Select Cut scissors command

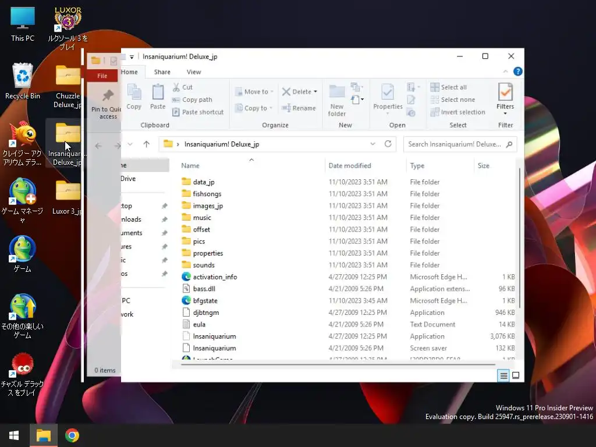click(x=182, y=87)
